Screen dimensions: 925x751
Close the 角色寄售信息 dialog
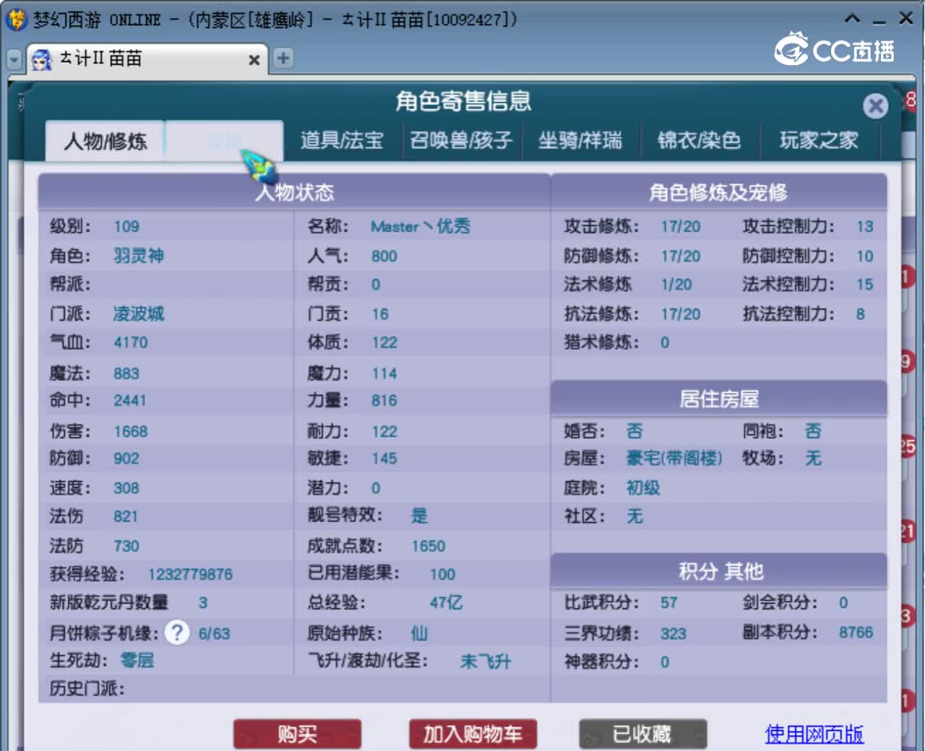click(x=875, y=106)
